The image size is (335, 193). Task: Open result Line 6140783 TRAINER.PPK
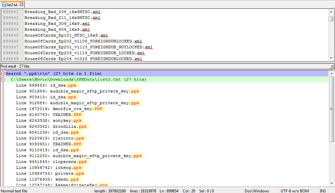[49, 115]
